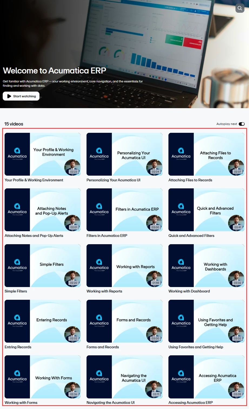This screenshot has width=249, height=409.
Task: Open Using Favorites and Getting Help thumbnail
Action: tap(206, 321)
